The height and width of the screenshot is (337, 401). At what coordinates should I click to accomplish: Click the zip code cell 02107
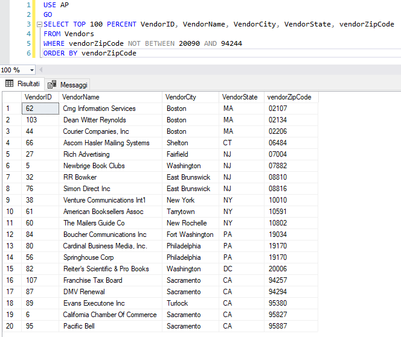pos(291,109)
